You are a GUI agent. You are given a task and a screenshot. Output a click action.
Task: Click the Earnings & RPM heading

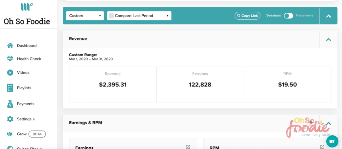[x=85, y=123]
